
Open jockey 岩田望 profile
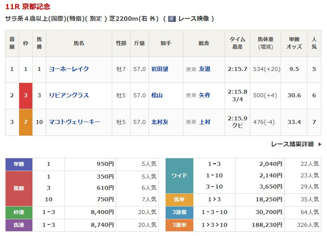160,69
